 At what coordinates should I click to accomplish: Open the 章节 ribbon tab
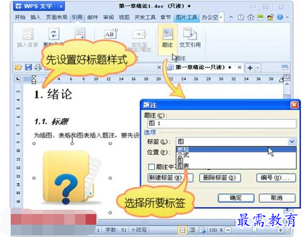tap(165, 17)
